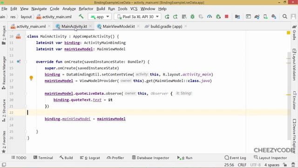Switch to activity_main.xml tab
298x168 pixels.
click(x=31, y=27)
